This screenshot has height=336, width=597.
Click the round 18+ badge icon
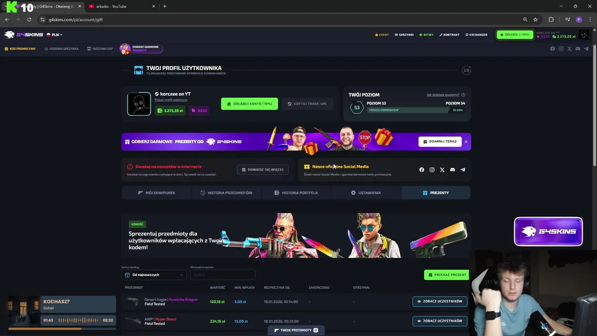coord(466,70)
